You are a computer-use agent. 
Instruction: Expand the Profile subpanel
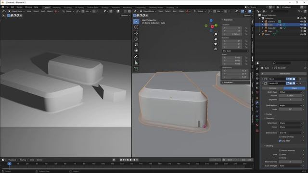[269, 114]
